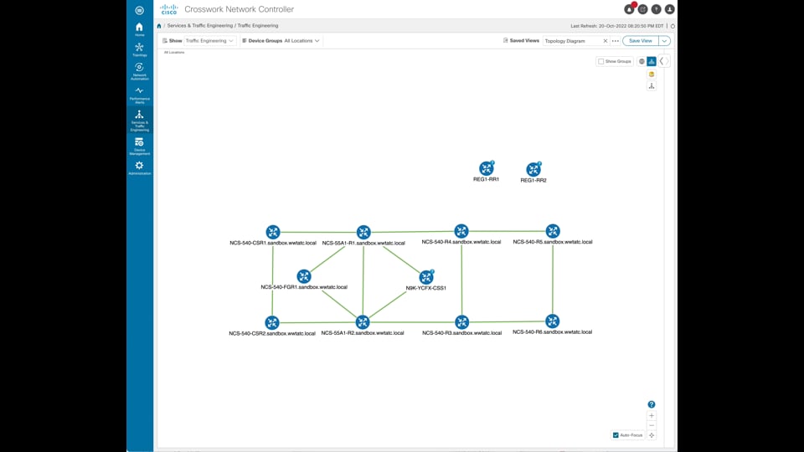Open Device Management in the sidebar
This screenshot has width=804, height=452.
140,146
